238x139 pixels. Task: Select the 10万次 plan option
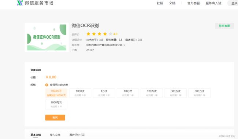click(128, 93)
